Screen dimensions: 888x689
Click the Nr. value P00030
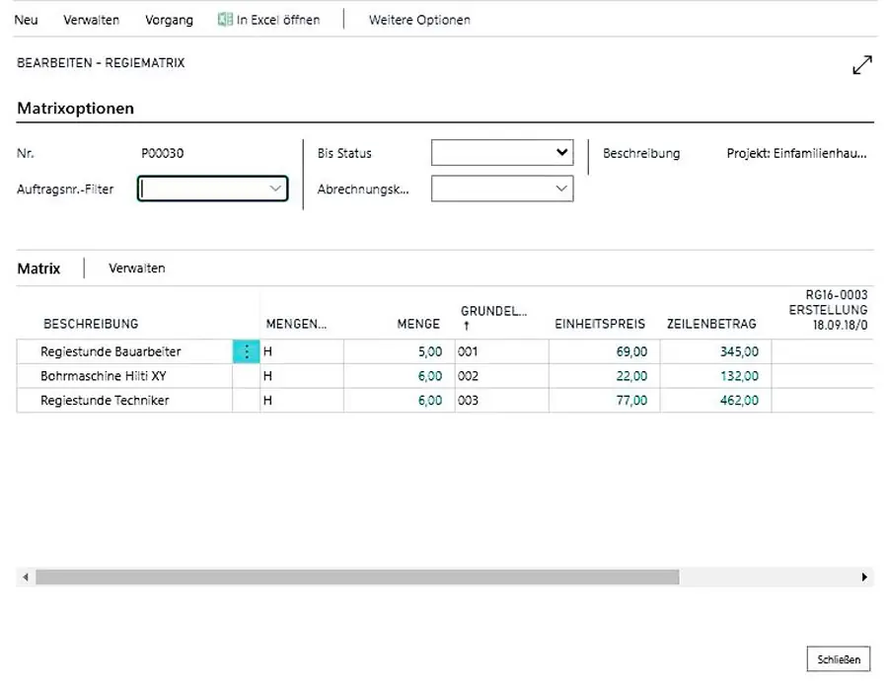click(x=163, y=153)
